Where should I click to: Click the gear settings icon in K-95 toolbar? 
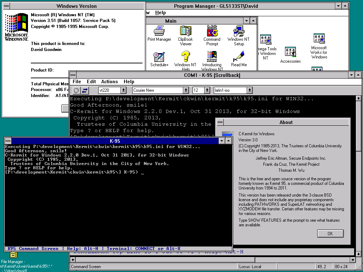click(x=76, y=90)
